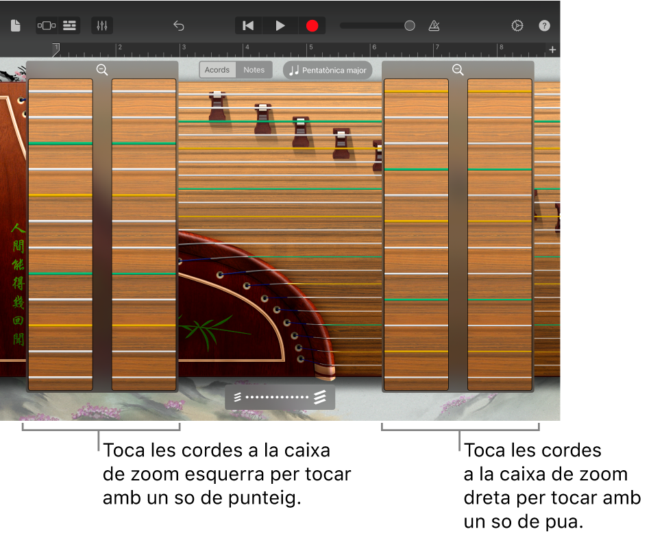Tap the Undo arrow icon
The image size is (651, 538).
coord(178,25)
